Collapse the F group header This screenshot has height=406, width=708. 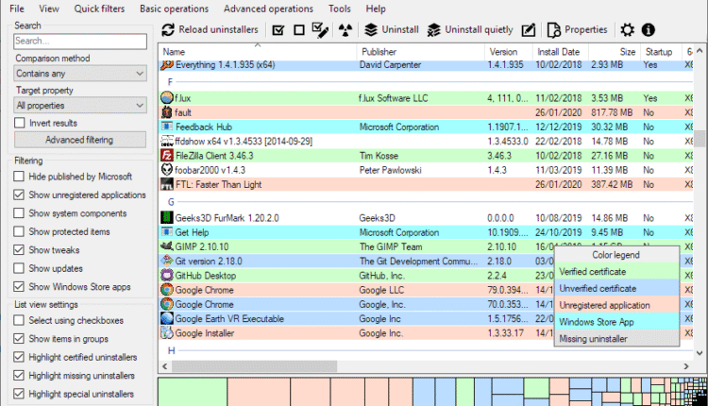coord(170,82)
